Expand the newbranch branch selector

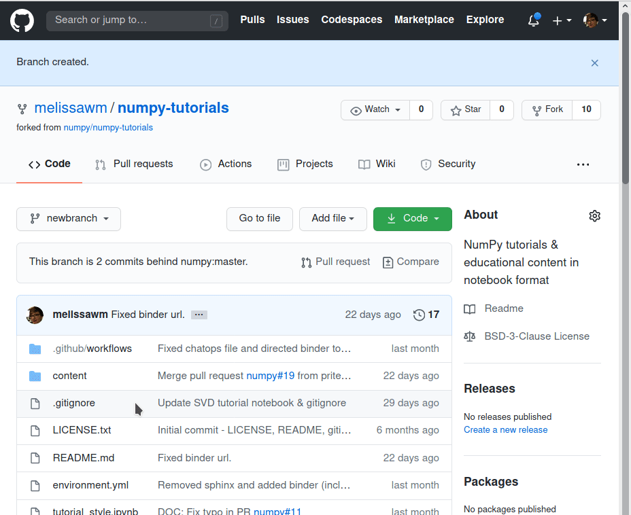(69, 219)
